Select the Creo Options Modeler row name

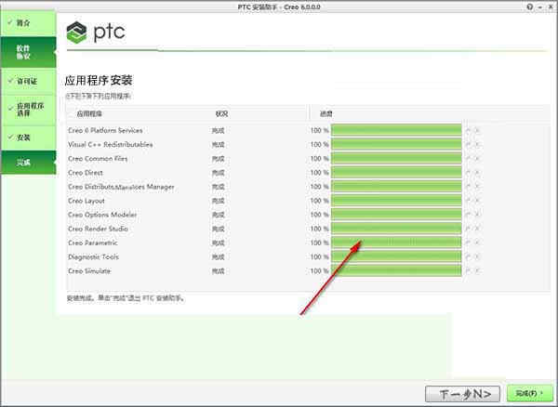pos(102,215)
